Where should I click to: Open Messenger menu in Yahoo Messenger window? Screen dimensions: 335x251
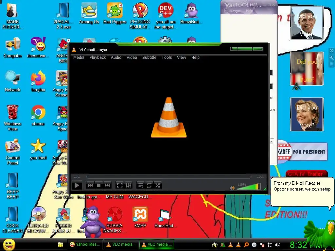click(232, 11)
